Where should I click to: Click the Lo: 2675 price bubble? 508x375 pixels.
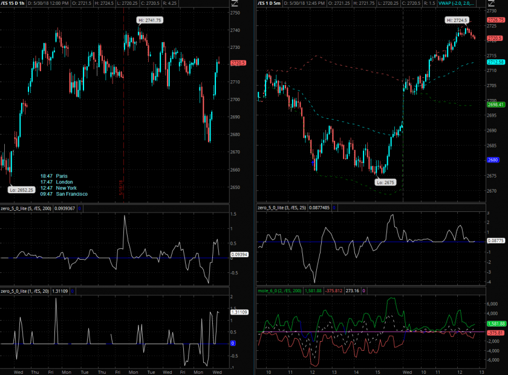385,182
